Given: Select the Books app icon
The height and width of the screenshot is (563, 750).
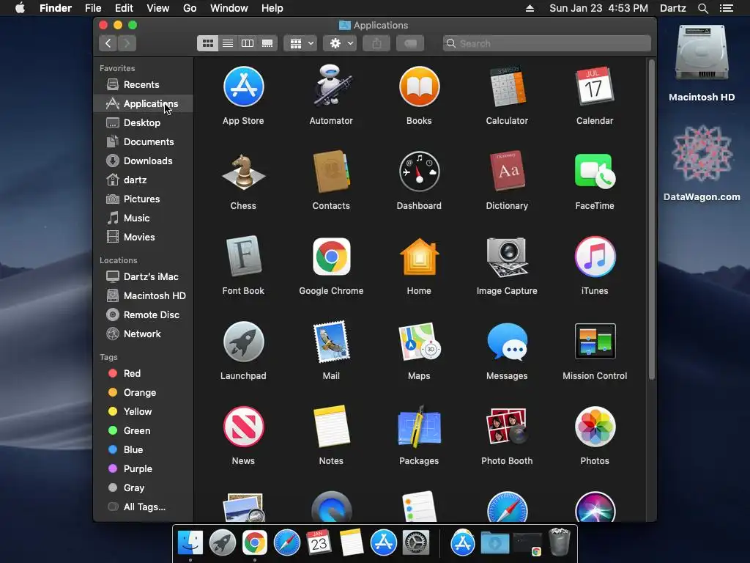Looking at the screenshot, I should pos(419,87).
